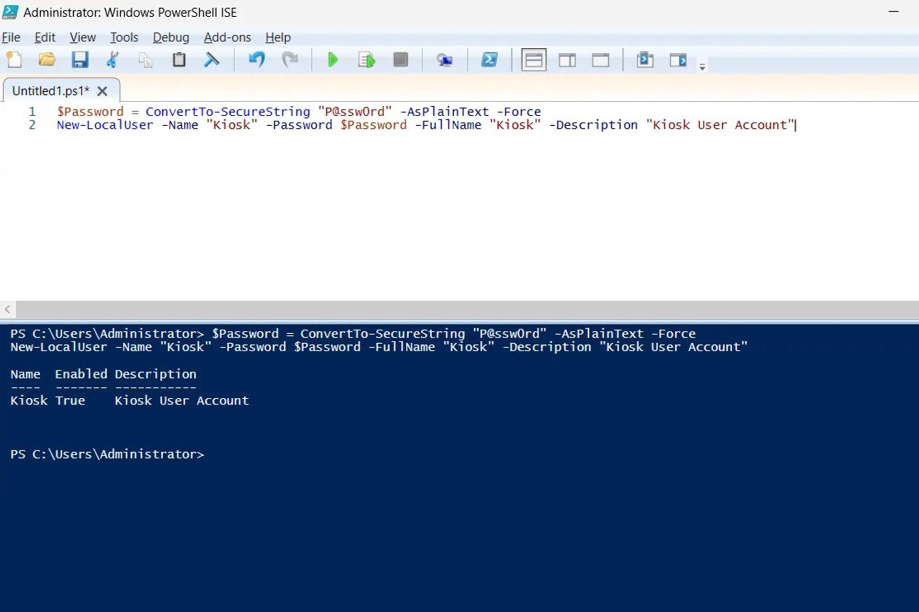Click the PowerShell ISE title bar icon
The width and height of the screenshot is (919, 612).
(11, 12)
